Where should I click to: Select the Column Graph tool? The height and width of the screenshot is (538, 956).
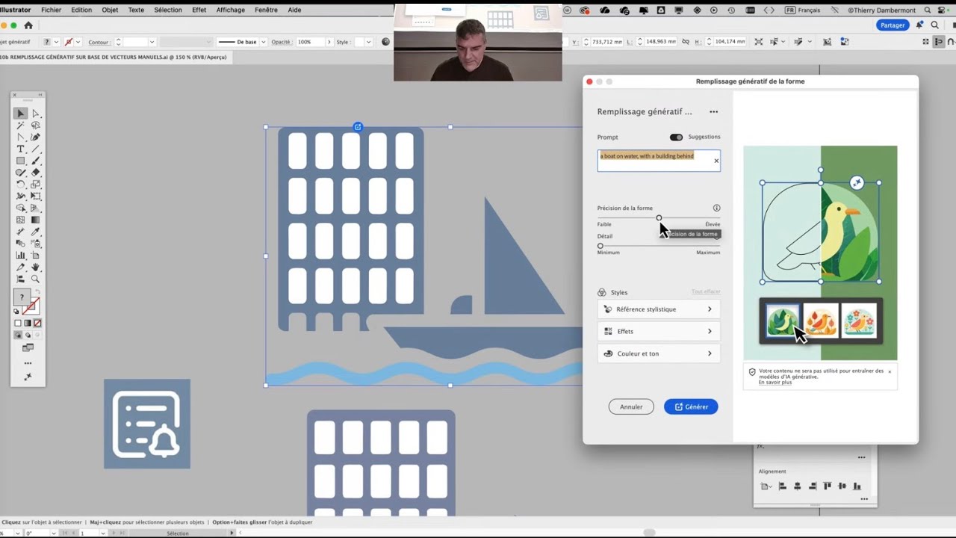(20, 256)
